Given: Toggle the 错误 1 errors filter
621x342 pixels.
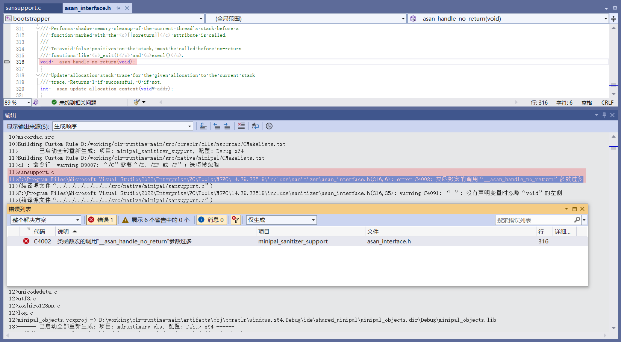Looking at the screenshot, I should click(x=101, y=220).
